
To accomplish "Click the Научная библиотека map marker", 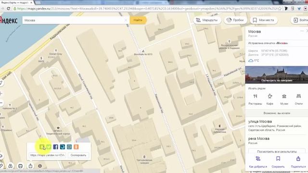I will pyautogui.click(x=219, y=129).
